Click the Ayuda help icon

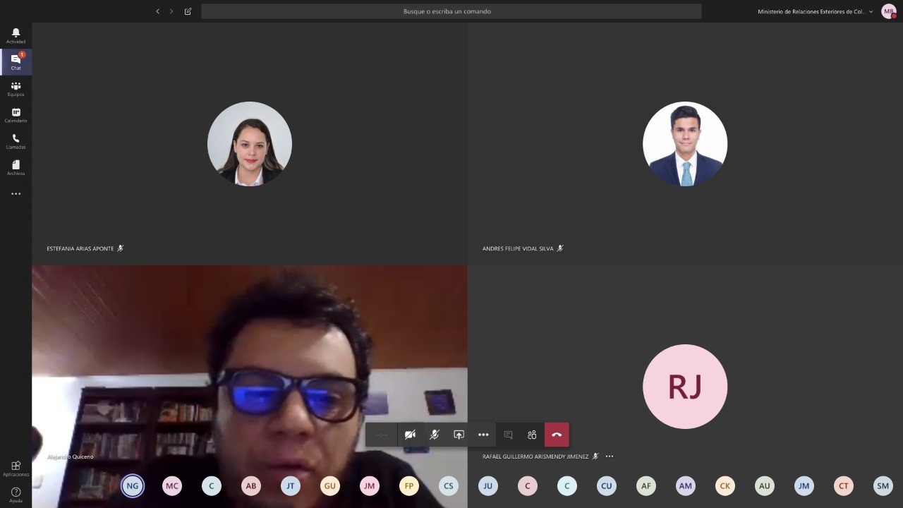pyautogui.click(x=16, y=494)
